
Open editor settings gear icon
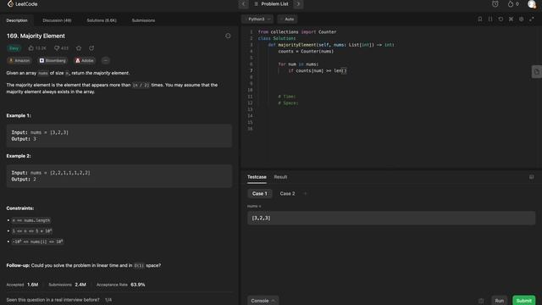(x=522, y=19)
